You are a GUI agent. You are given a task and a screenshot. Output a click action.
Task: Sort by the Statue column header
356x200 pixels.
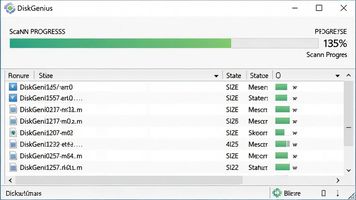pos(259,76)
